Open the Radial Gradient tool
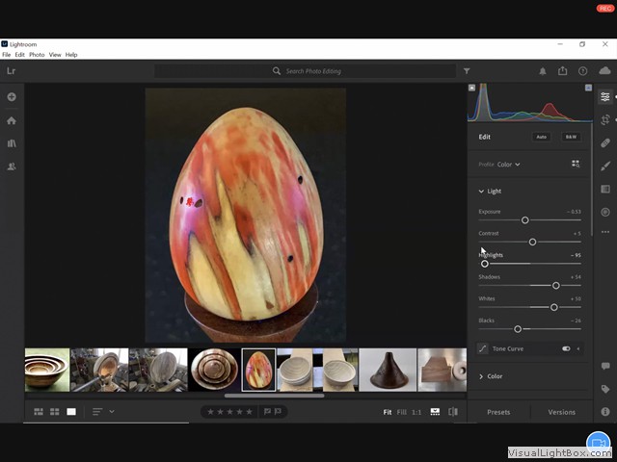Screen dimensions: 617x462 [604, 212]
